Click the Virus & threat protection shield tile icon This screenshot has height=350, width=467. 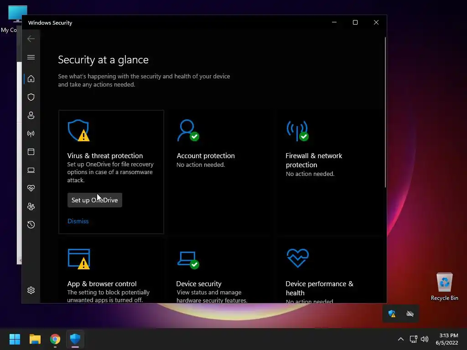78,130
